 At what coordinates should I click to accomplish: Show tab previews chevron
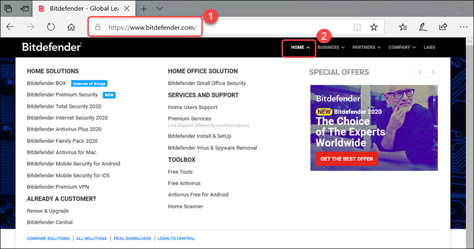(160, 9)
